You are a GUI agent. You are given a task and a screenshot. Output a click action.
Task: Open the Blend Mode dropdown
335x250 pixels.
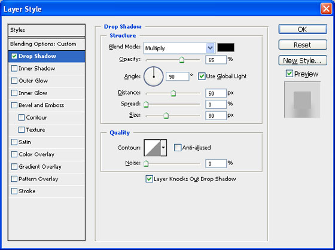[179, 48]
